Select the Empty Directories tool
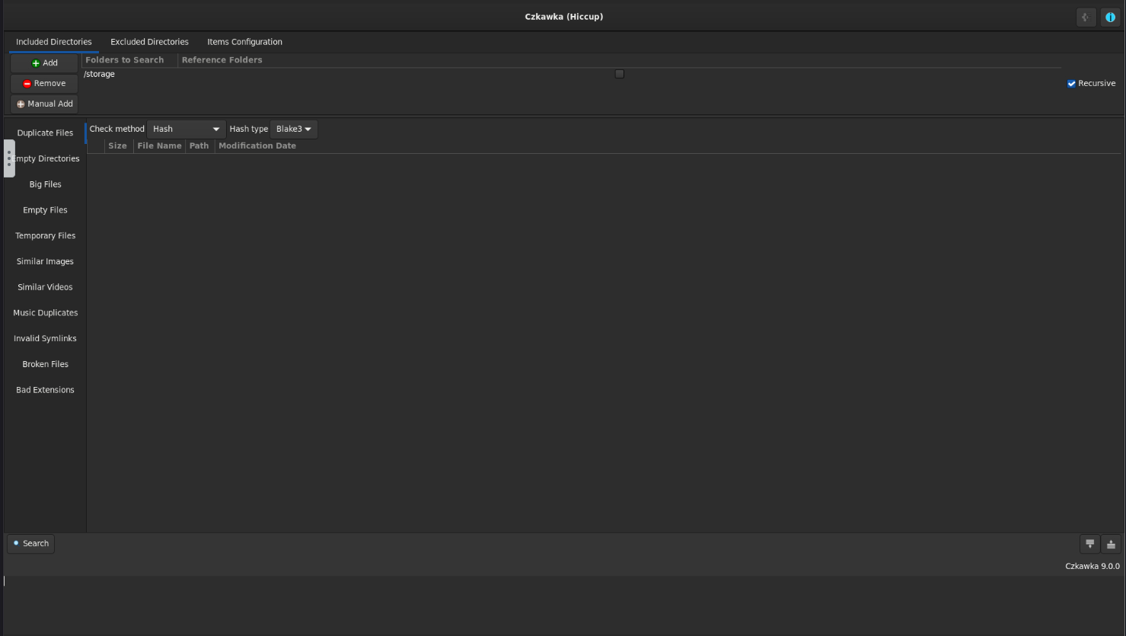1126x636 pixels. click(x=46, y=159)
